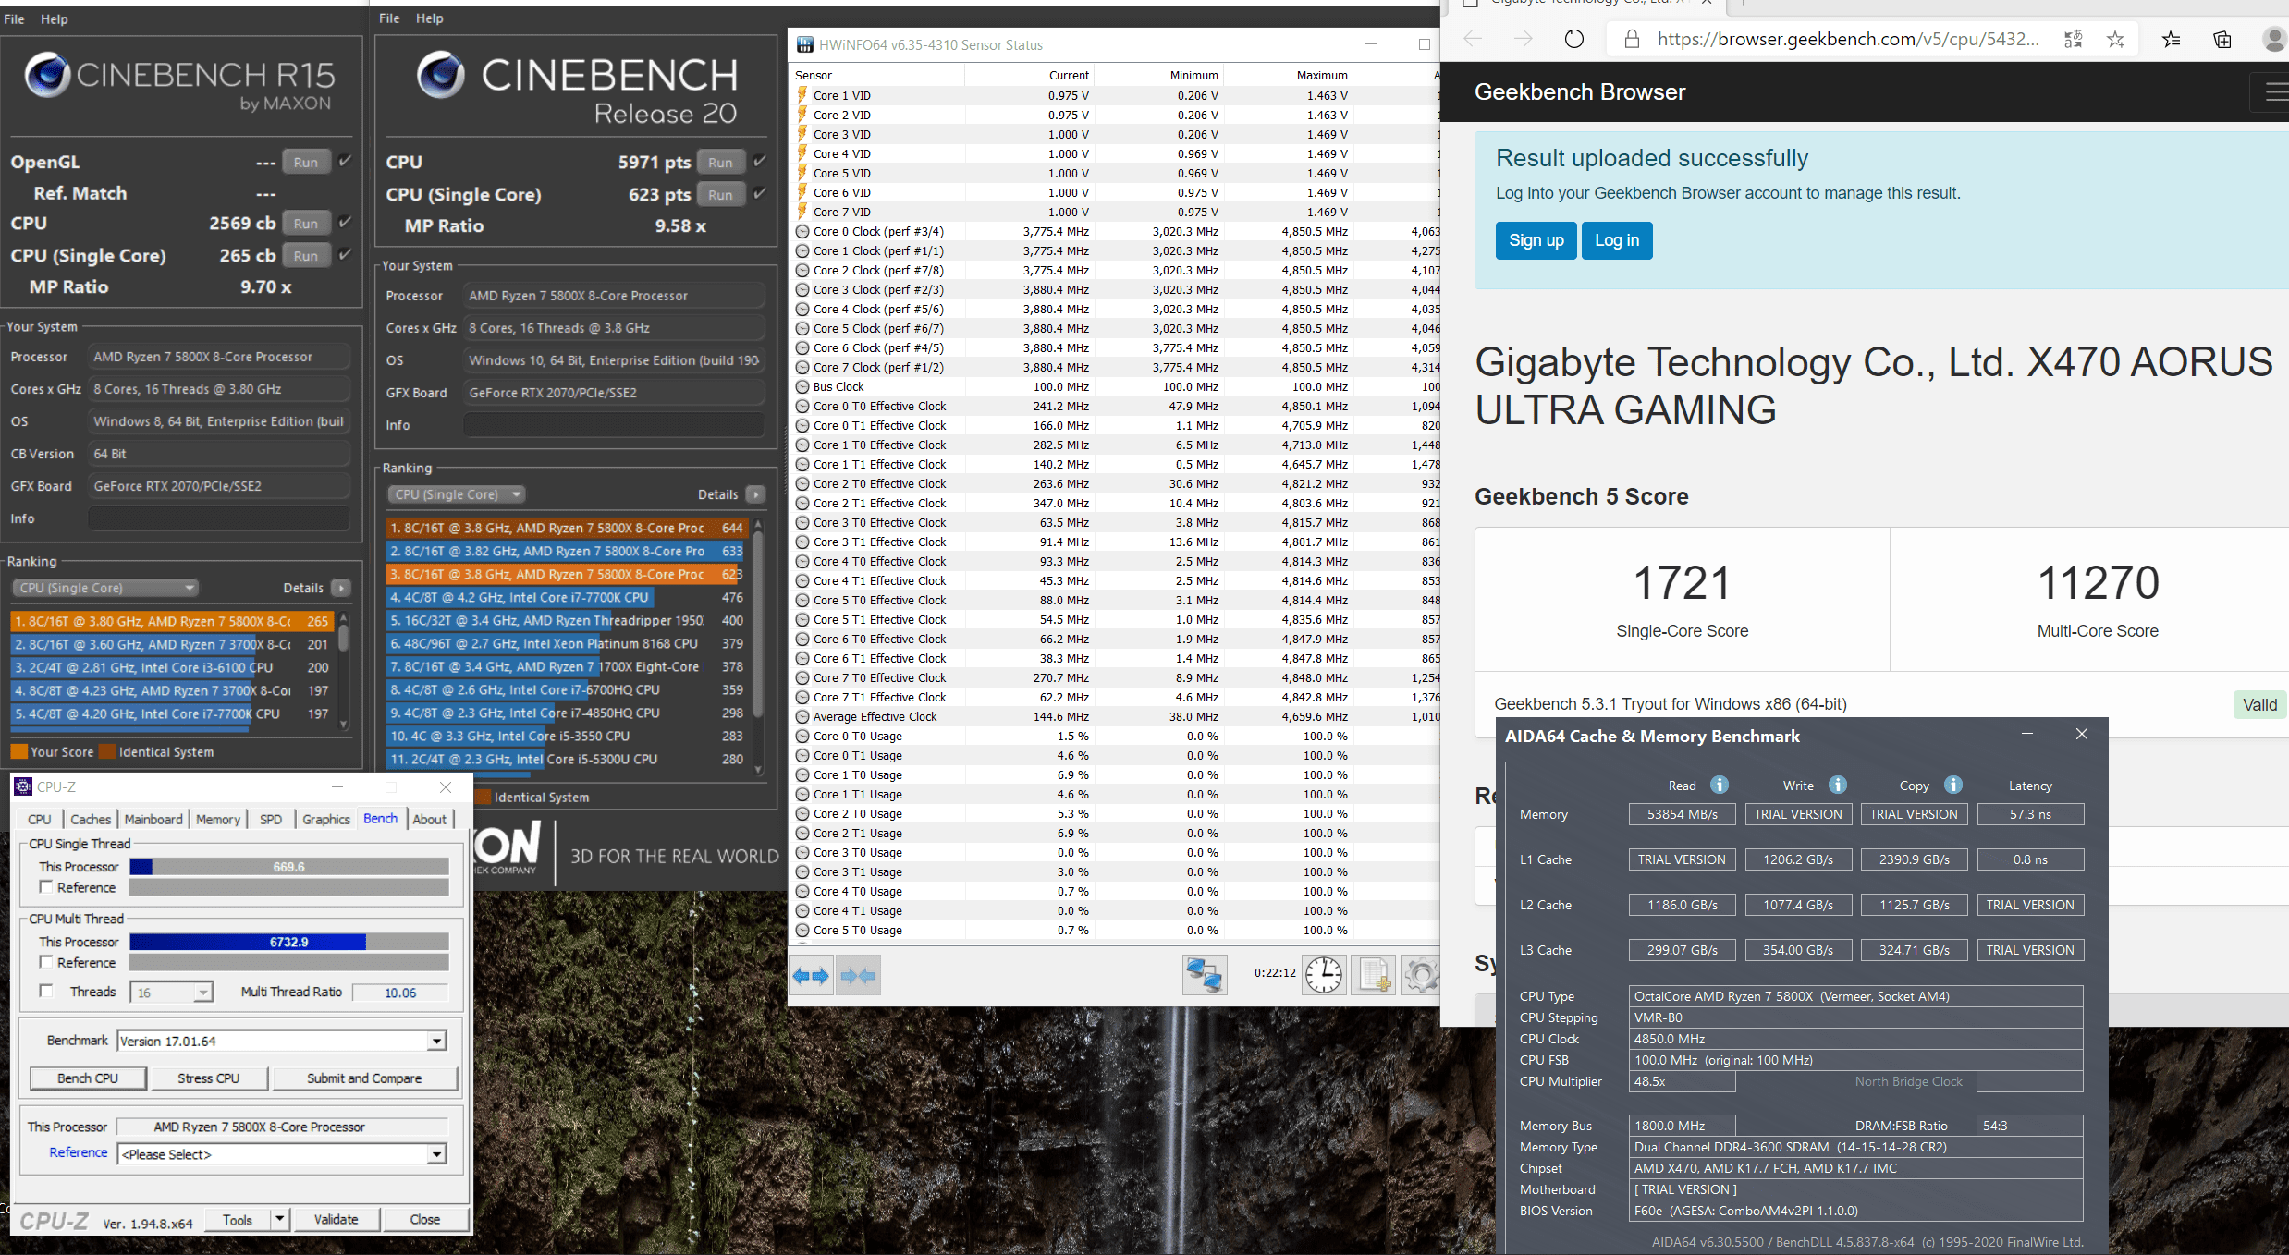
Task: Toggle Cinebench R15 CPU Single Core checkmark
Action: pos(345,254)
